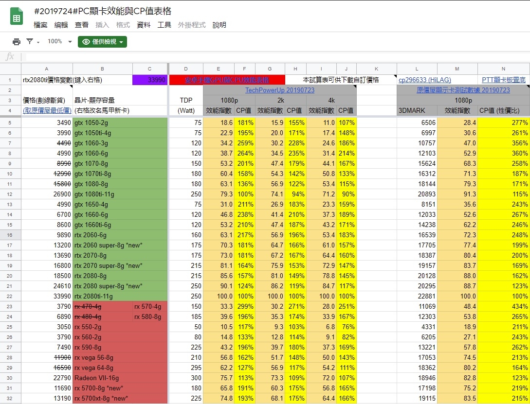Open the filter views dropdown arrow

pyautogui.click(x=38, y=42)
